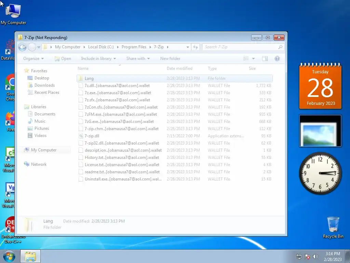350x263 pixels.
Task: Expand arrow after 7-Zip breadcrumb
Action: coord(167,47)
